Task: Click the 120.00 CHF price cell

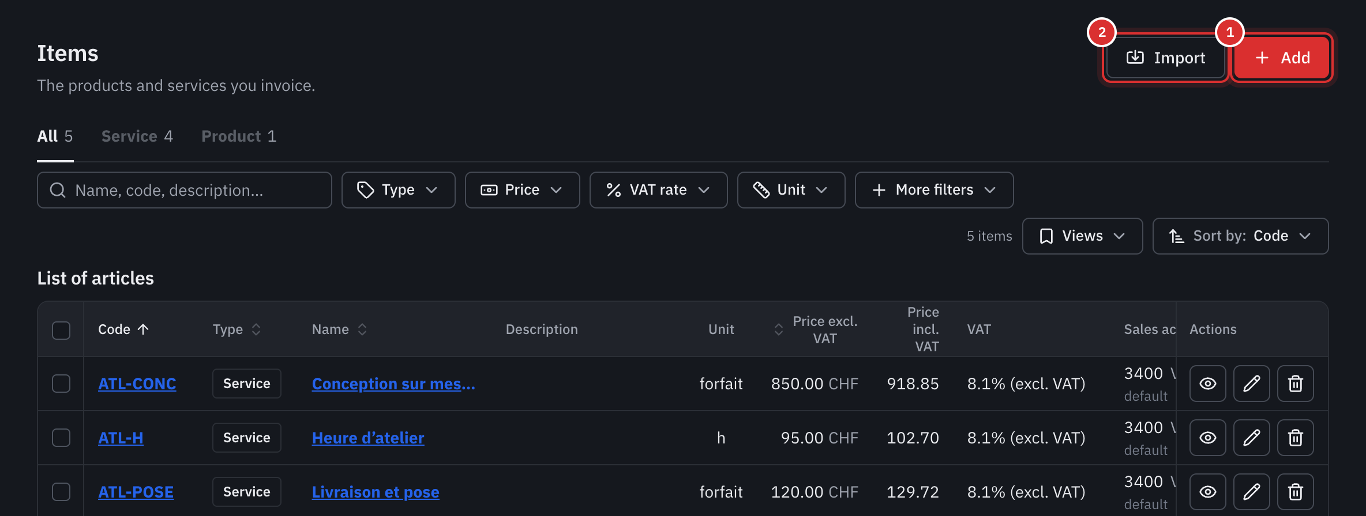Action: tap(815, 492)
